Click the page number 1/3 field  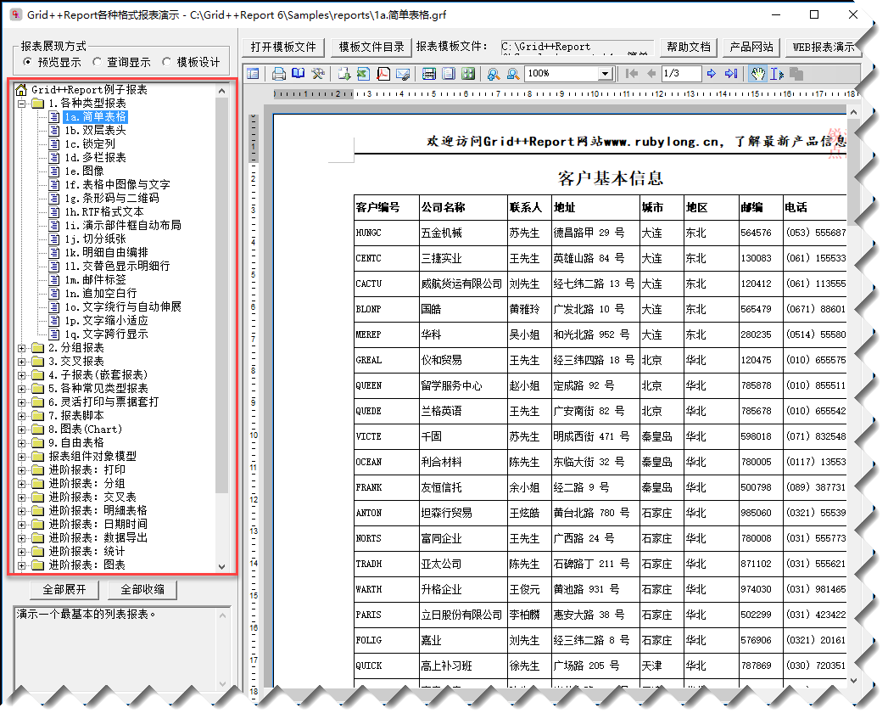(680, 74)
